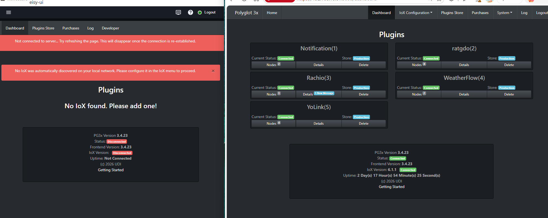The height and width of the screenshot is (218, 548).
Task: Open Getting Started link in eisy-ui footer
Action: click(111, 170)
